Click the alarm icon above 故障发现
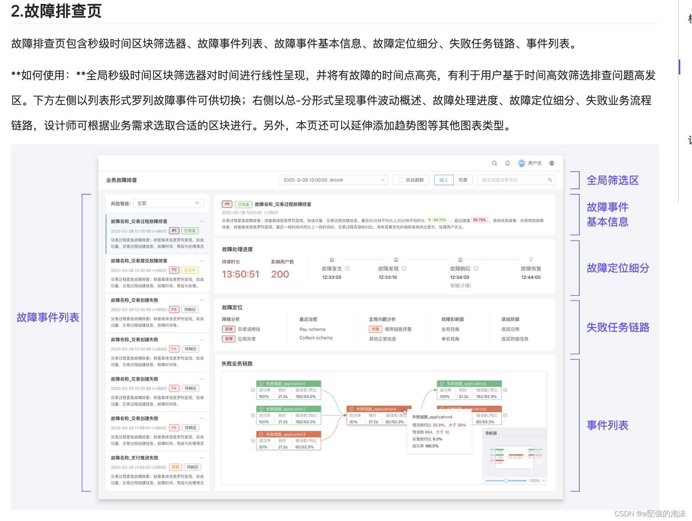The height and width of the screenshot is (521, 692). pos(396,260)
